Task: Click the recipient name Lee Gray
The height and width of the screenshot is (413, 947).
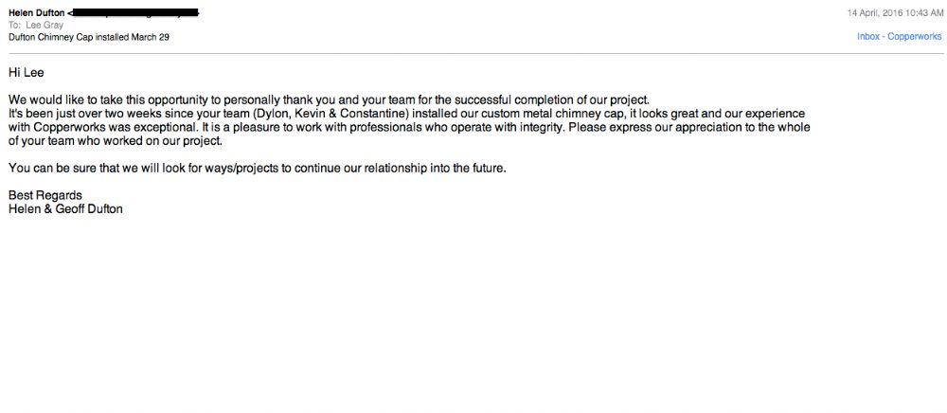Action: pos(48,26)
